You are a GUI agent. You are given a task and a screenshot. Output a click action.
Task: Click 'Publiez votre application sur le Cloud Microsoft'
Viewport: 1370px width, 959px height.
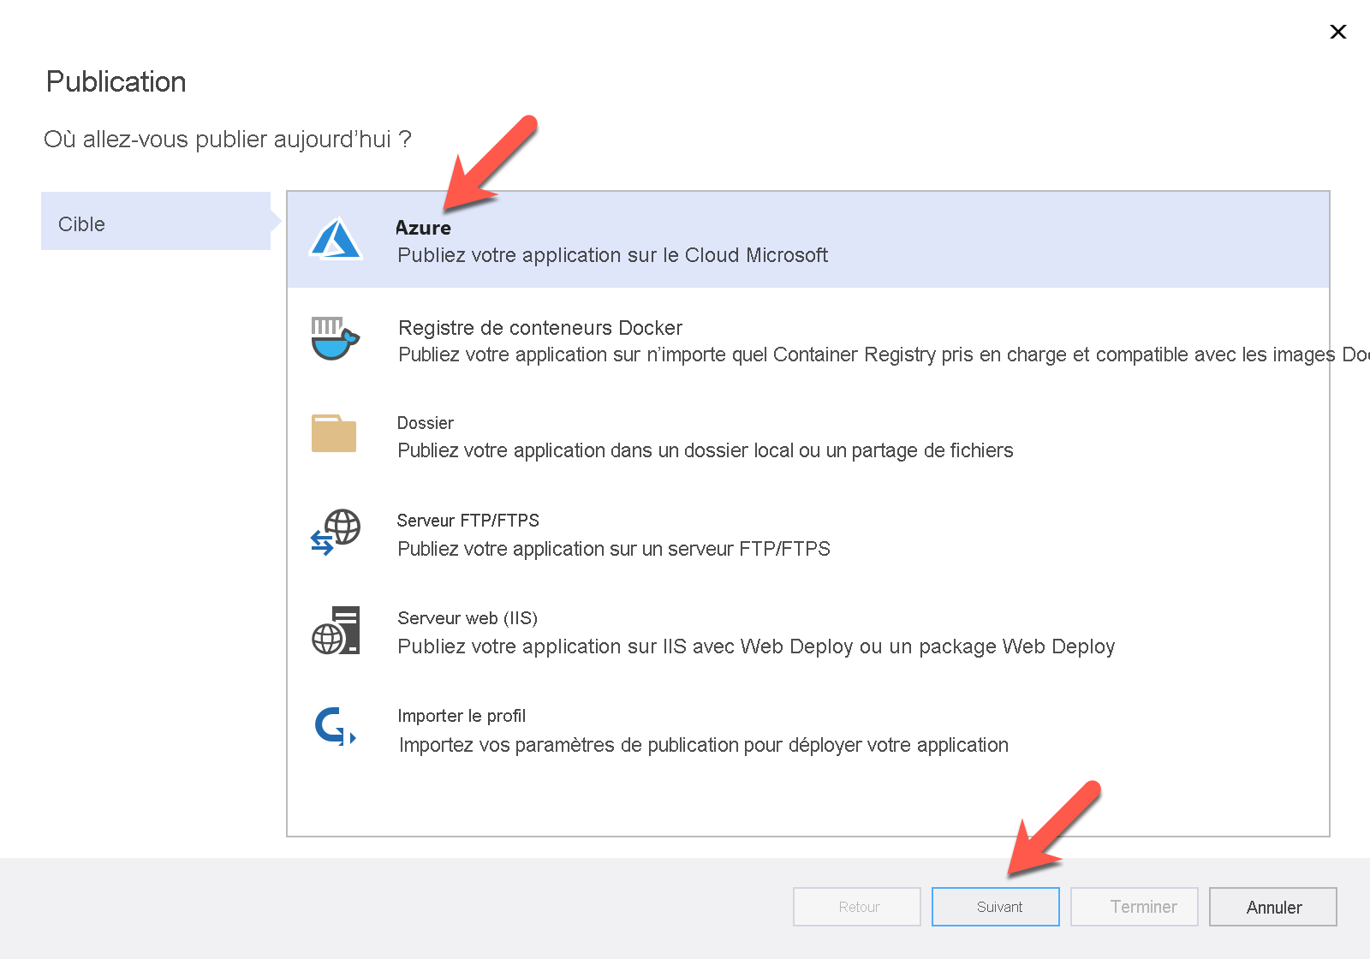(x=613, y=255)
